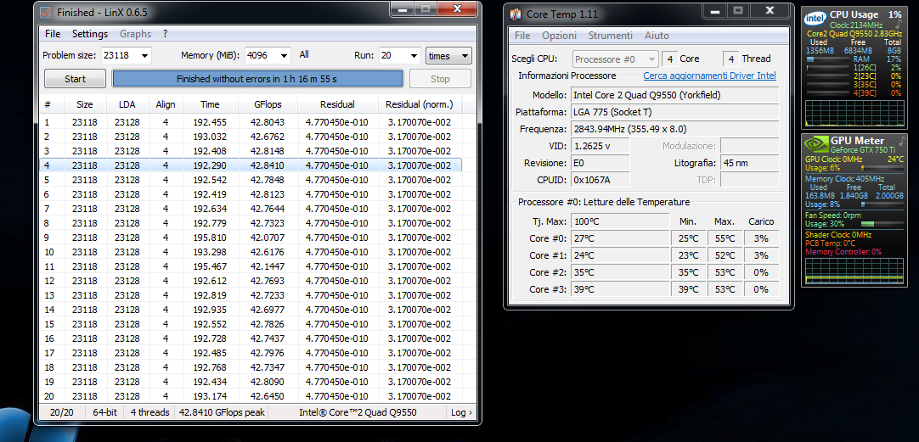Select result row 1 with time 192.455
This screenshot has height=442, width=919.
click(251, 122)
